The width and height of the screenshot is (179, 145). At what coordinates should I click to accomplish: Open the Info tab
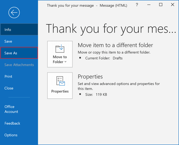(19, 30)
